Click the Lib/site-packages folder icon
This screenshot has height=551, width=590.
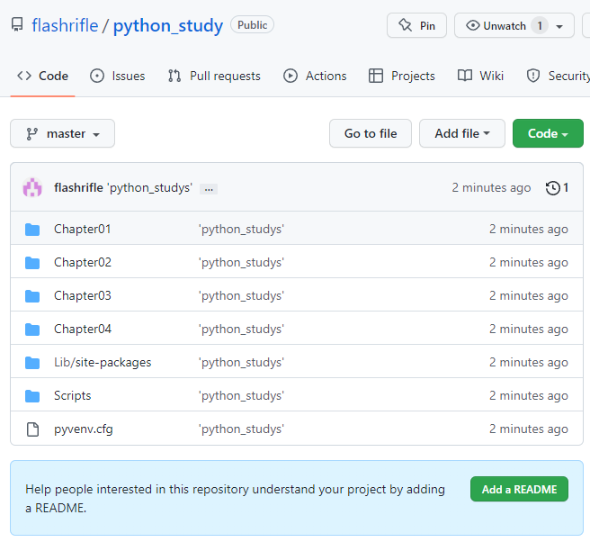point(32,363)
